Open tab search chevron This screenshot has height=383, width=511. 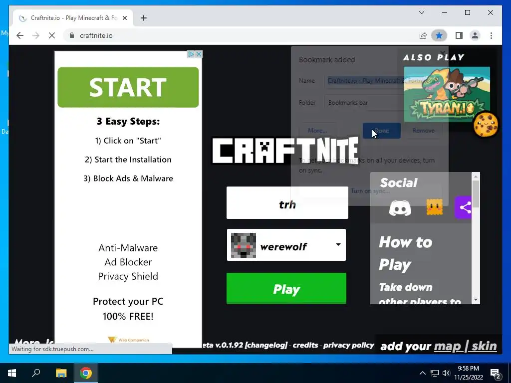(x=421, y=12)
